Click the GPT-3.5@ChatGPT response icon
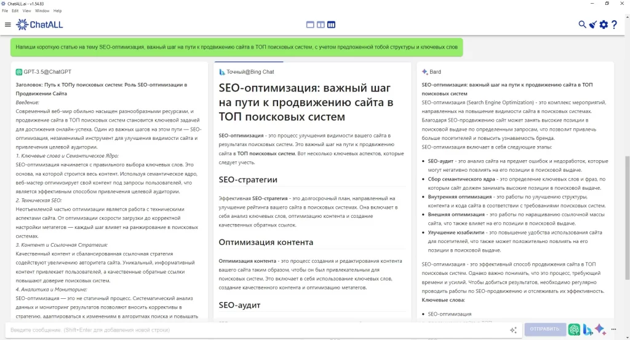Screen dimensions: 630x340 click(19, 72)
